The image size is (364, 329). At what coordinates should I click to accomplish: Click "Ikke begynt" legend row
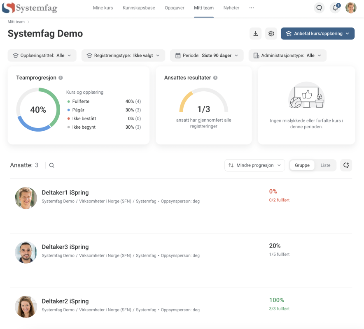point(104,127)
